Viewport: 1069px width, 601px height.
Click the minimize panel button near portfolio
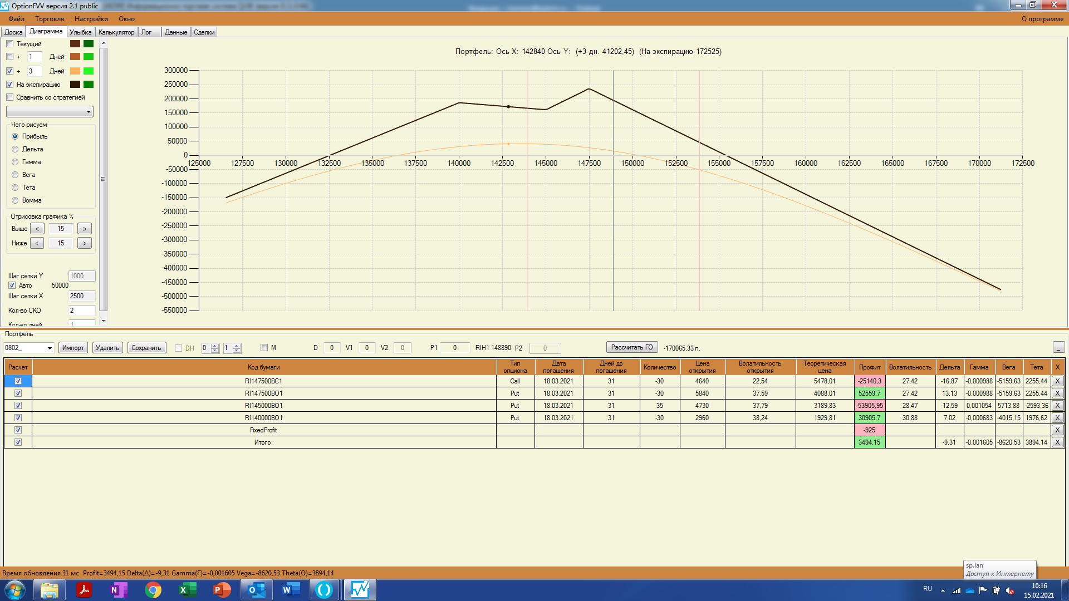click(1058, 347)
